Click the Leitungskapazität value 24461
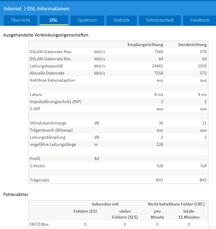This screenshot has height=229, width=216. [x=157, y=66]
